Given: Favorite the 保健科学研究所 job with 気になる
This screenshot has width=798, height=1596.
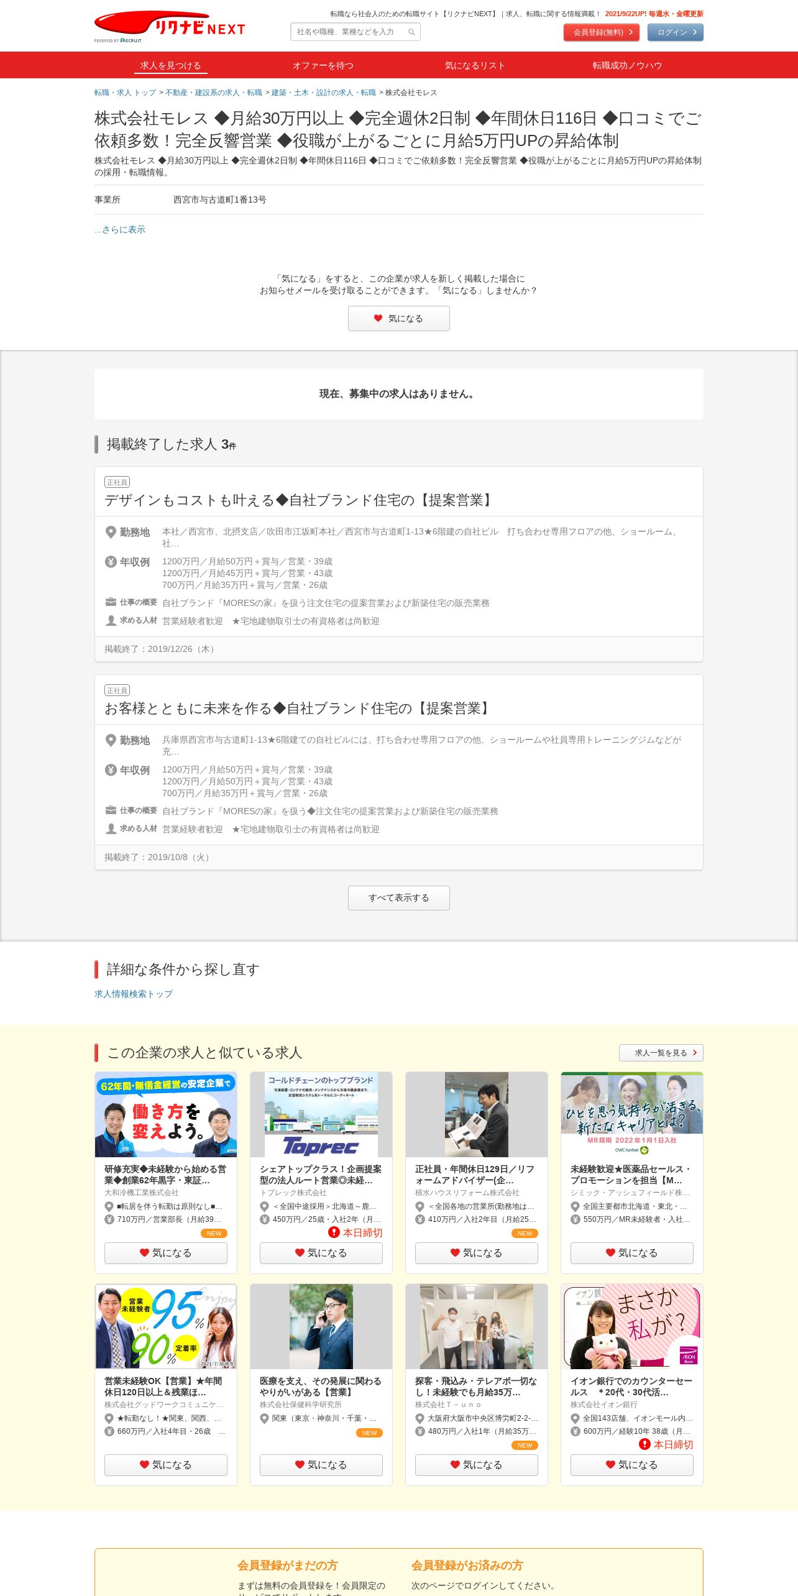Looking at the screenshot, I should pos(321,1465).
